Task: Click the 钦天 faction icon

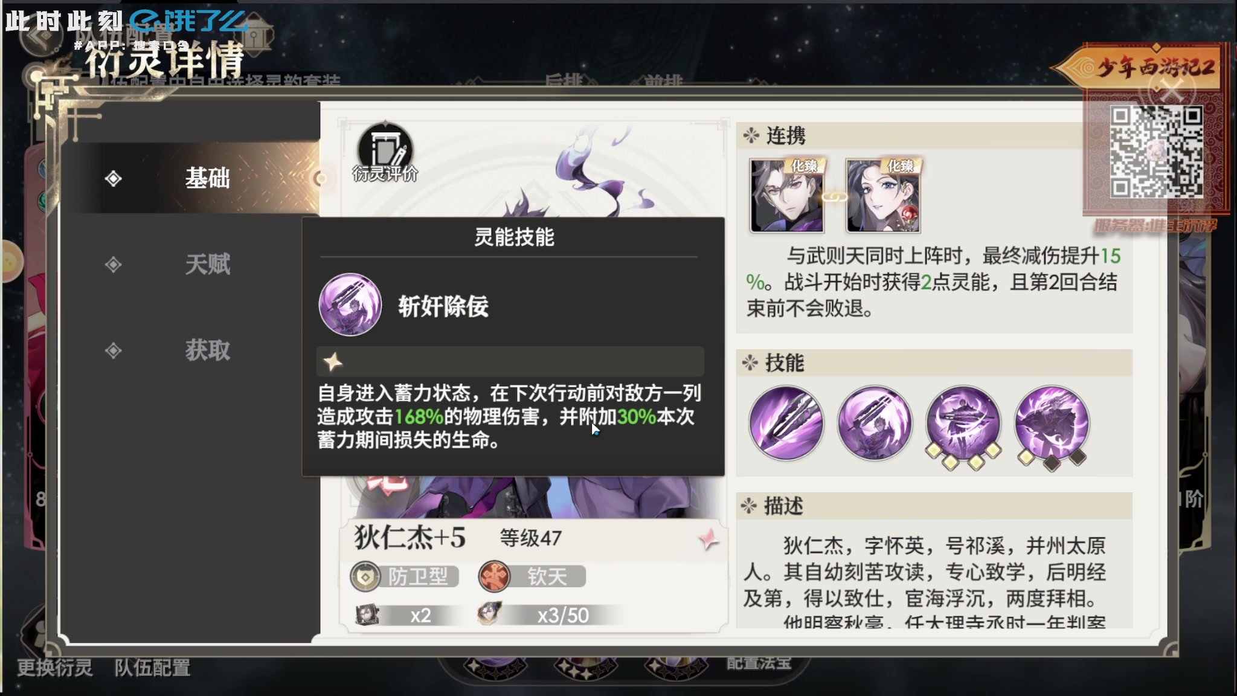Action: 493,576
